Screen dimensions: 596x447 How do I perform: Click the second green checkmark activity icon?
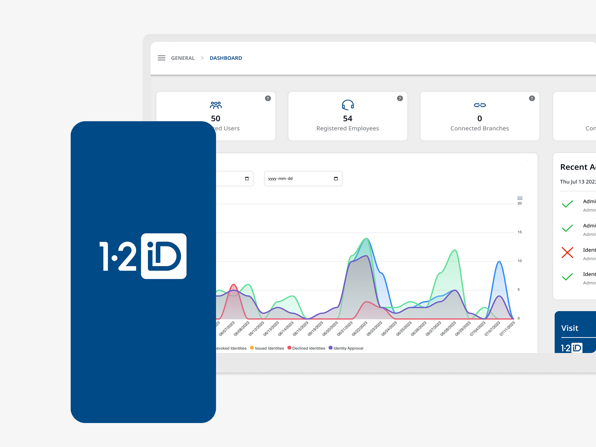point(567,228)
